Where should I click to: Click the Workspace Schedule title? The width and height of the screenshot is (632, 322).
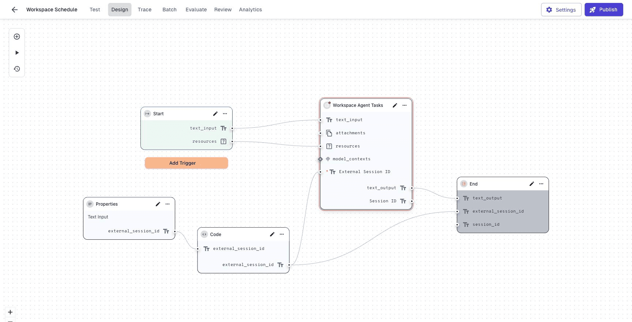tap(52, 10)
